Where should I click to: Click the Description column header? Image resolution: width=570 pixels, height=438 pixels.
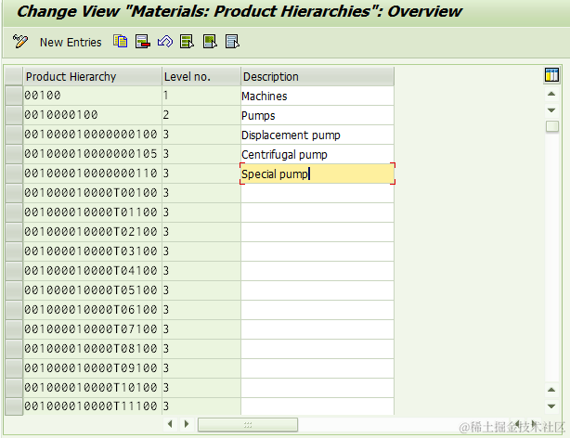(317, 77)
